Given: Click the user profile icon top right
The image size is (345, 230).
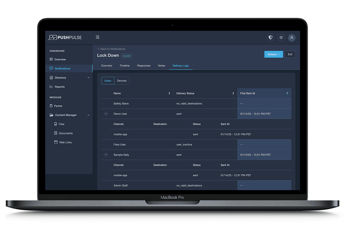Looking at the screenshot, I should (292, 38).
